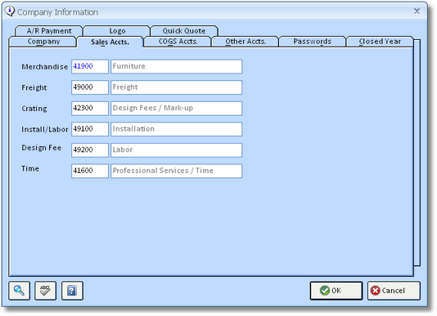Open the magnifying glass search button
The height and width of the screenshot is (316, 437).
[x=19, y=291]
